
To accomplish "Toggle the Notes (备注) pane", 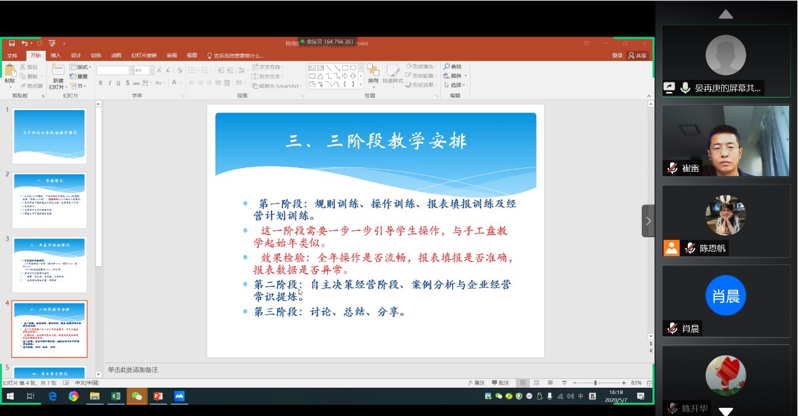I will coord(476,383).
